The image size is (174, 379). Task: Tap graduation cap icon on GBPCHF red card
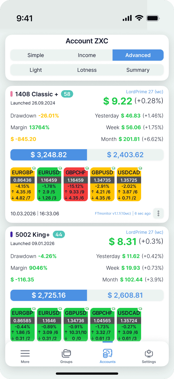[x=86, y=168]
